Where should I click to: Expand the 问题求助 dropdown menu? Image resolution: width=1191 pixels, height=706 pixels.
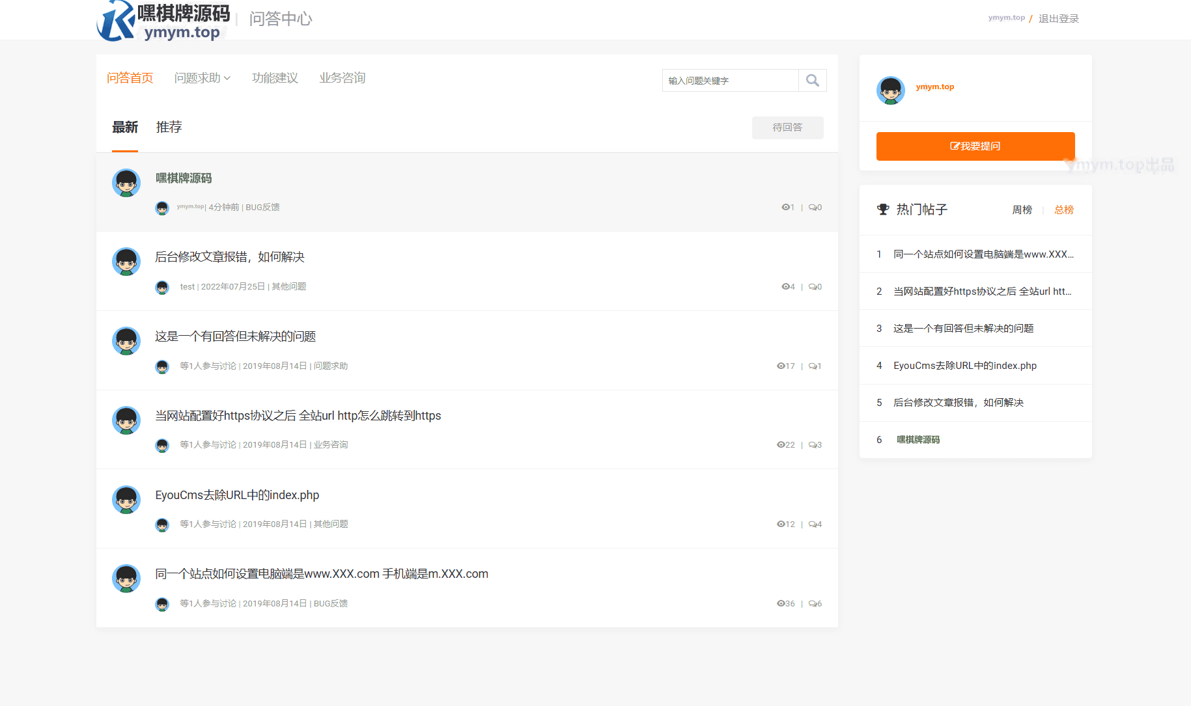coord(203,78)
